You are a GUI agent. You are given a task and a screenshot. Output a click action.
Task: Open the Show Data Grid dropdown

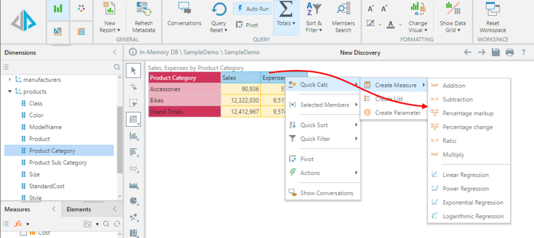click(452, 18)
